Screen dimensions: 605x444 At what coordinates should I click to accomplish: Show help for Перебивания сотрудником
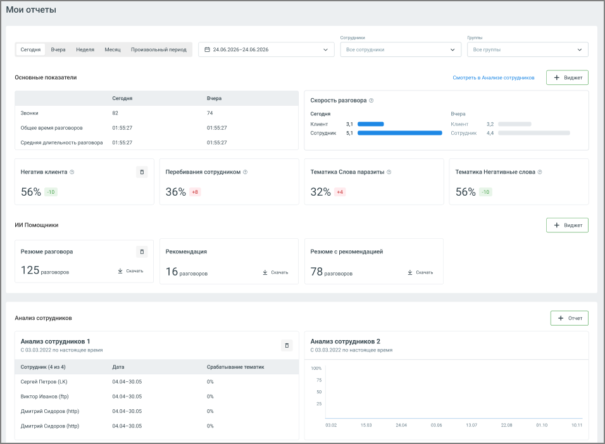(245, 172)
